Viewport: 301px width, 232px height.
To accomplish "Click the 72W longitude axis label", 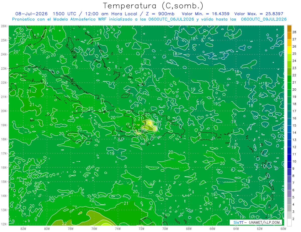I will tap(141, 228).
